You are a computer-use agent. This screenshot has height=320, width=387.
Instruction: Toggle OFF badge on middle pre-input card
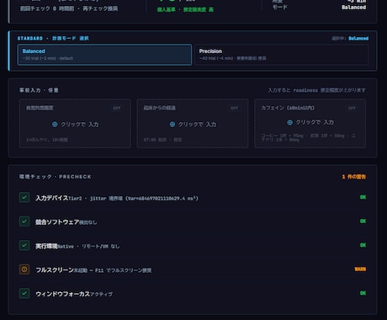(234, 108)
